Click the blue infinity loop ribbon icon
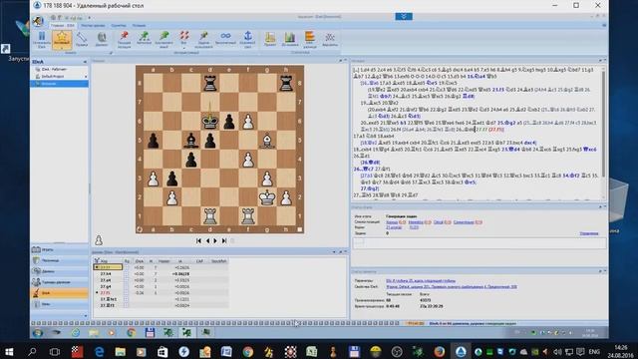 coord(225,36)
